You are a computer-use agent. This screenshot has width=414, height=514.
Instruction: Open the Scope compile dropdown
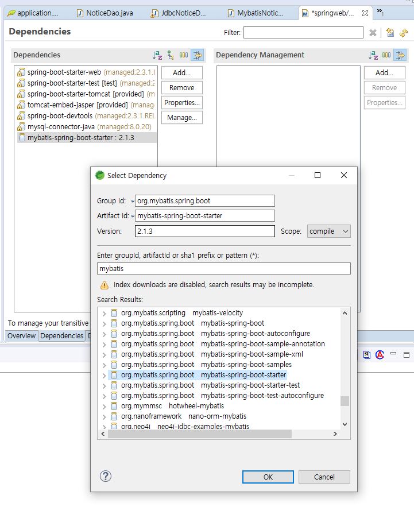point(329,231)
